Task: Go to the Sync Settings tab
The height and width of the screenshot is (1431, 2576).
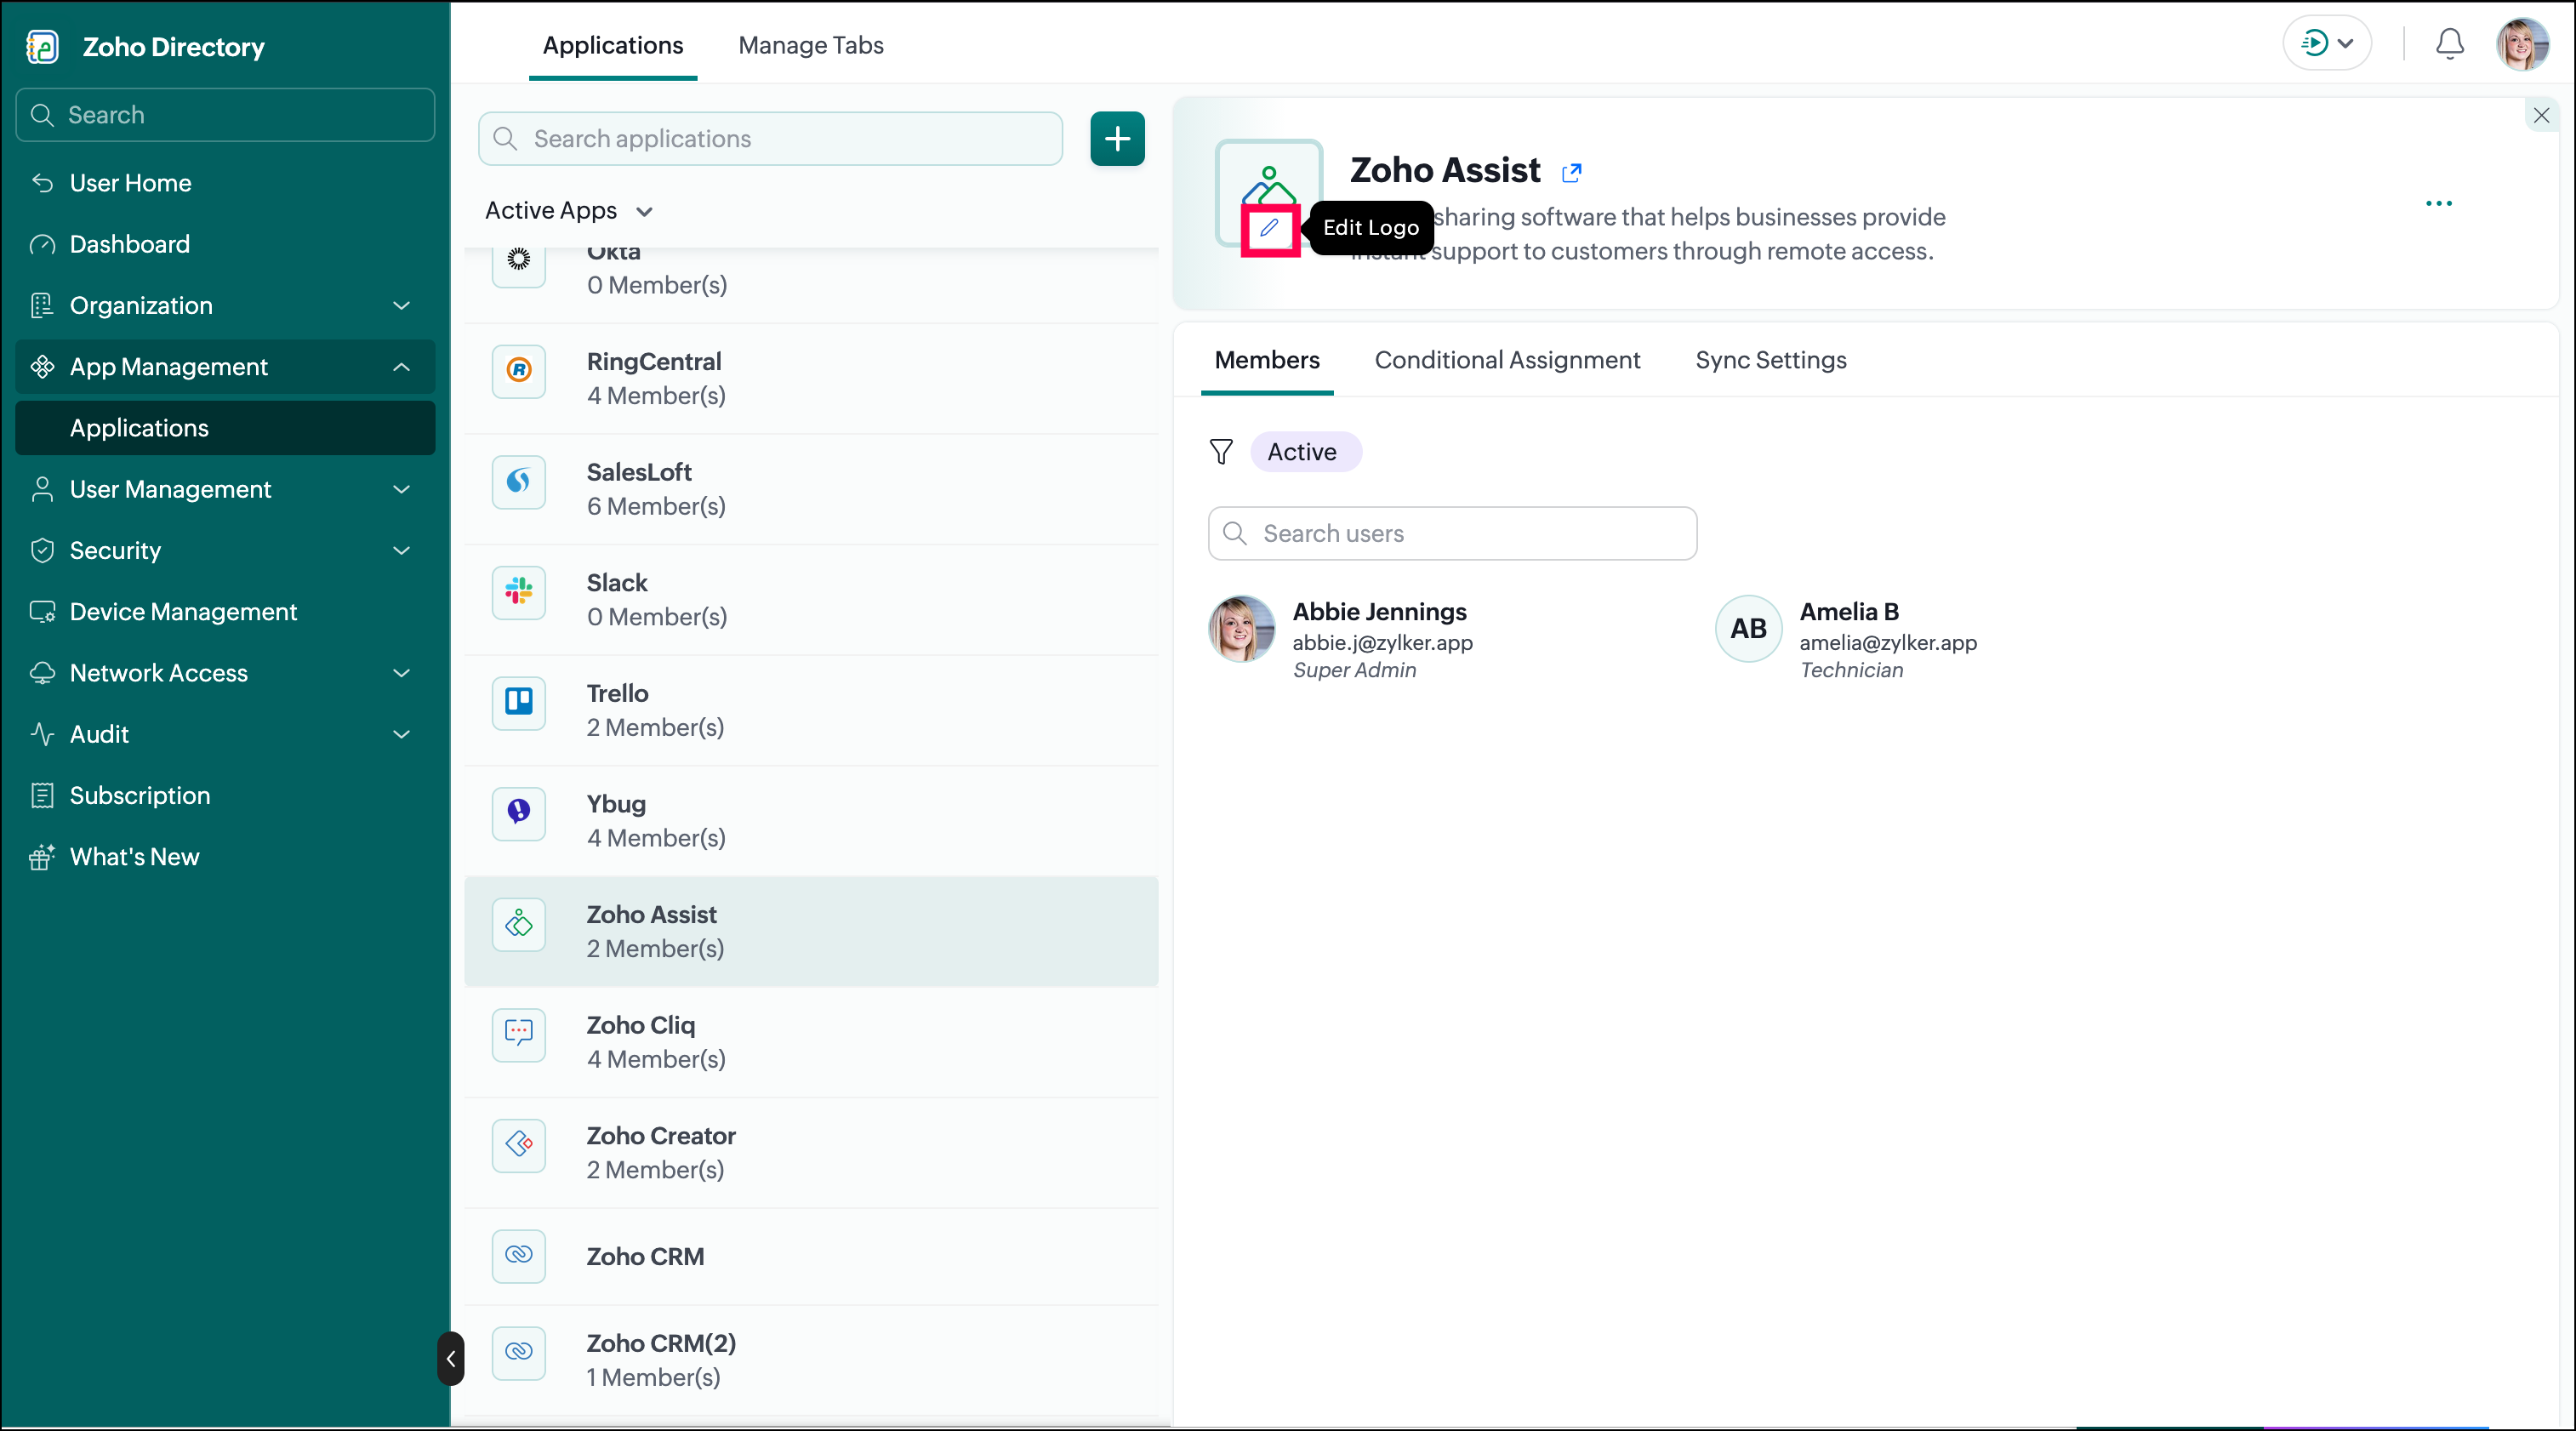Action: 1770,360
